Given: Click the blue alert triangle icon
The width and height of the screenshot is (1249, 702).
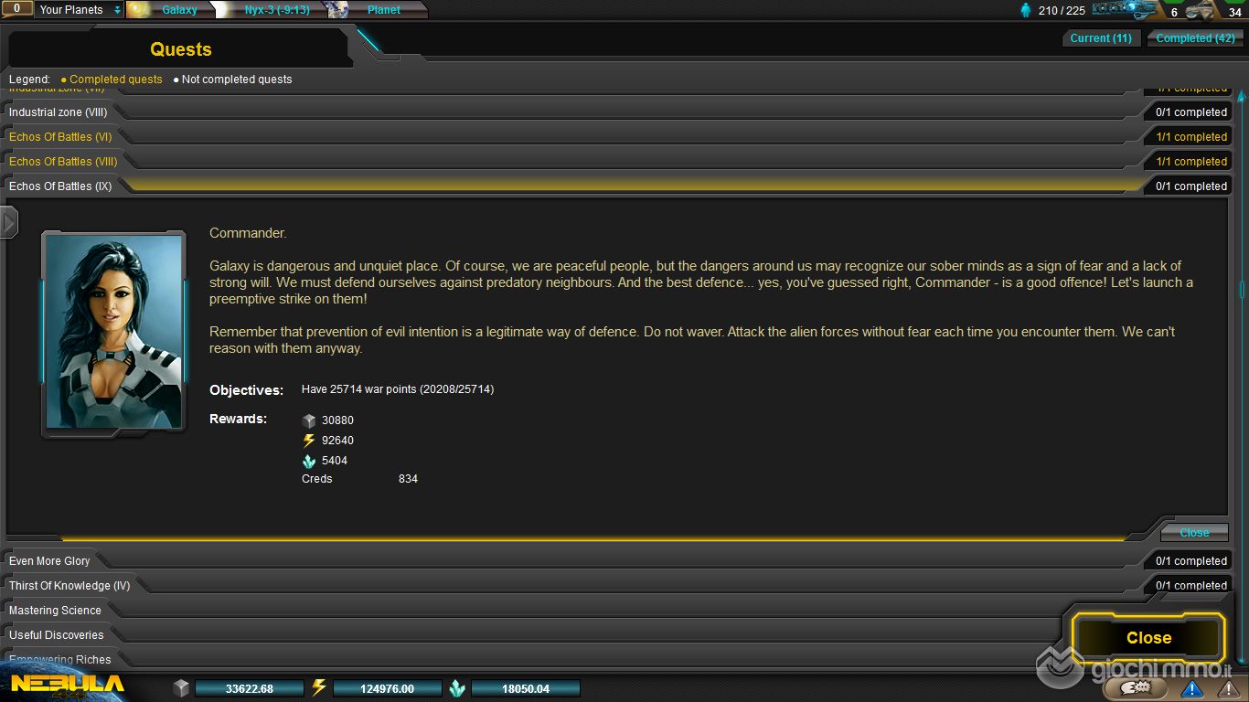Looking at the screenshot, I should [x=1191, y=688].
